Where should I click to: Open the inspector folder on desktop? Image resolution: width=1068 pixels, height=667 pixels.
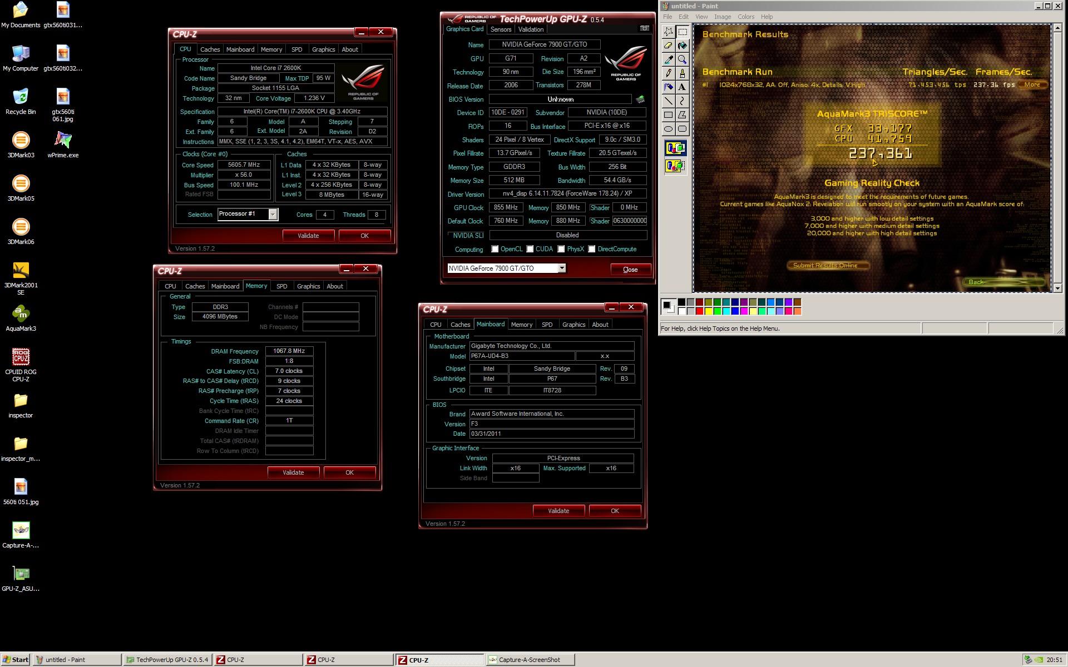[21, 406]
